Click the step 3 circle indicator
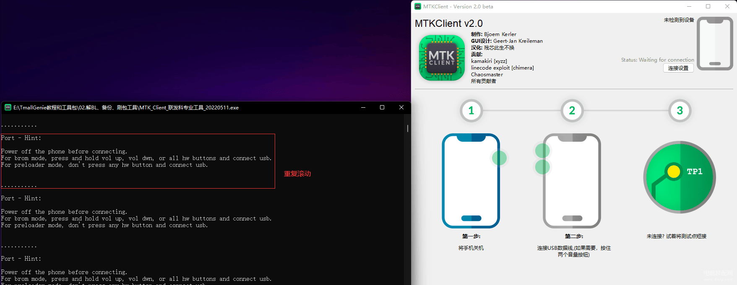This screenshot has height=285, width=737. (x=680, y=111)
